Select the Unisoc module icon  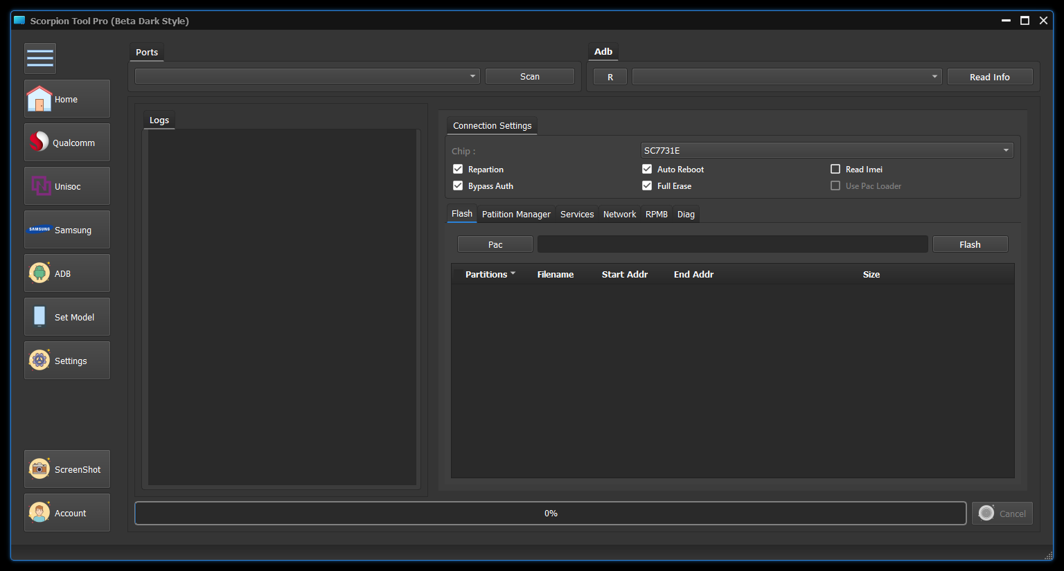[x=41, y=186]
